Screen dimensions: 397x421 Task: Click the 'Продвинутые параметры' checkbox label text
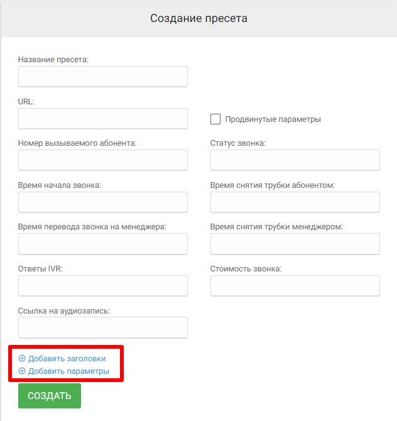point(273,119)
